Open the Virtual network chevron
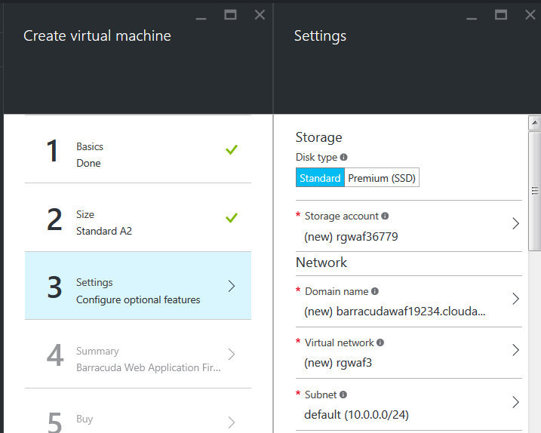541x433 pixels. (x=515, y=350)
